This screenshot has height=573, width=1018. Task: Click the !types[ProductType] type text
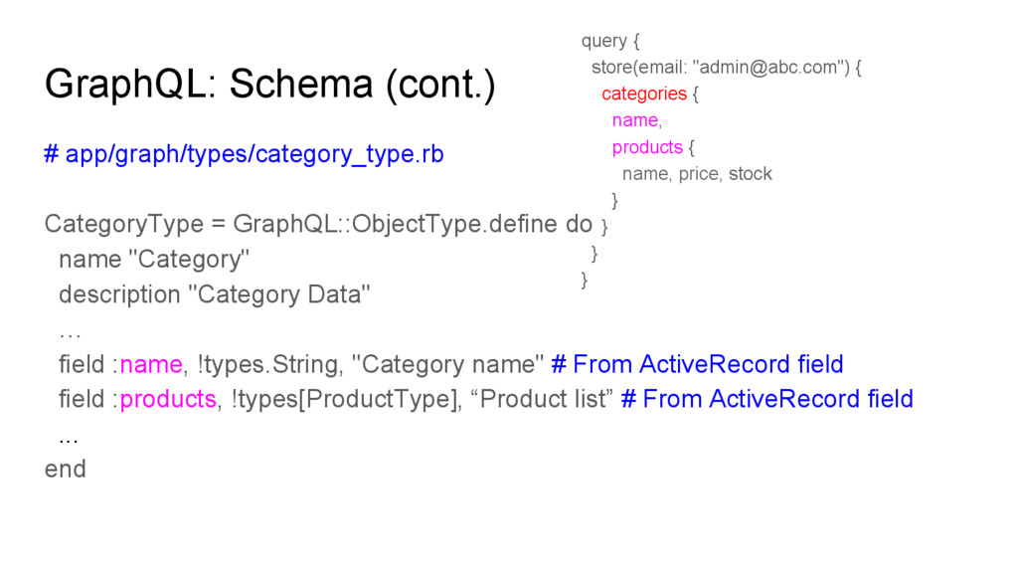point(345,400)
